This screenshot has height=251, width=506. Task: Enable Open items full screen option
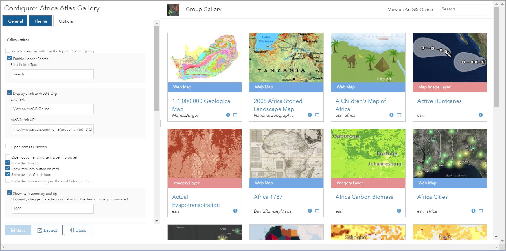[x=8, y=146]
